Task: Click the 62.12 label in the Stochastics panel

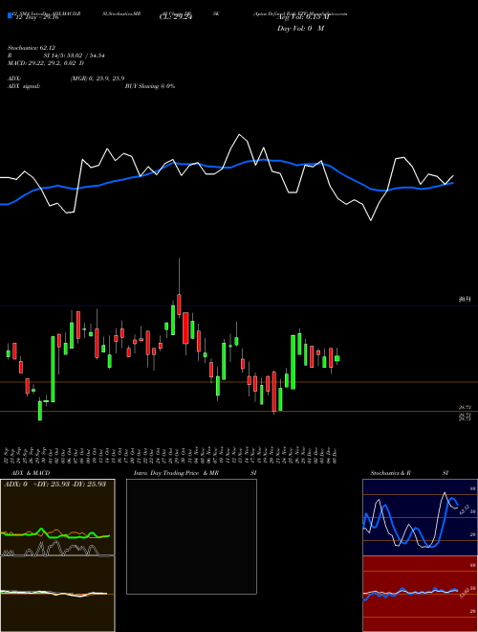Action: (464, 509)
